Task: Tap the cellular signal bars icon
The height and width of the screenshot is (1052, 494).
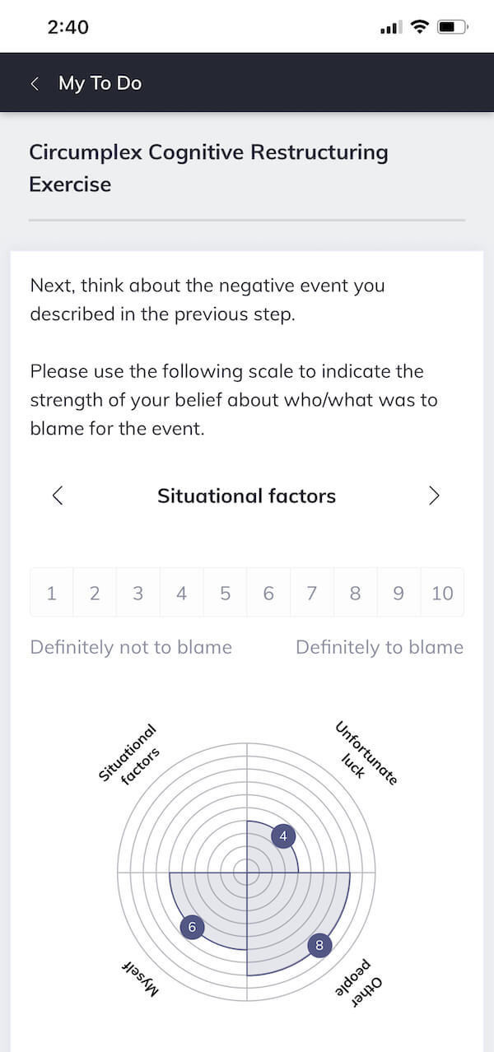Action: coord(390,28)
